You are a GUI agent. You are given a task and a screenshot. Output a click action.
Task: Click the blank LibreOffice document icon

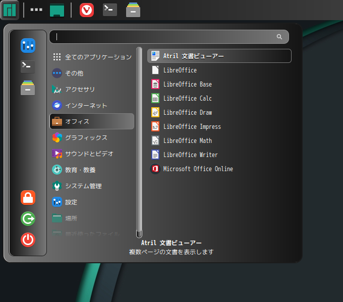pos(155,70)
